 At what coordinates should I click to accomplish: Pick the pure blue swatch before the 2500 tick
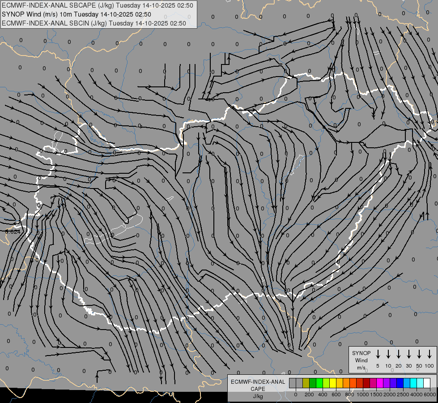click(400, 383)
